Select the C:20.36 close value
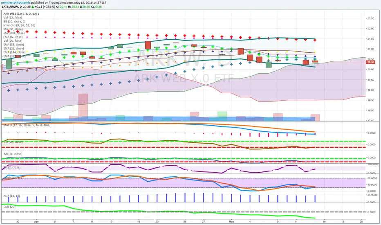The height and width of the screenshot is (225, 381). [96, 7]
